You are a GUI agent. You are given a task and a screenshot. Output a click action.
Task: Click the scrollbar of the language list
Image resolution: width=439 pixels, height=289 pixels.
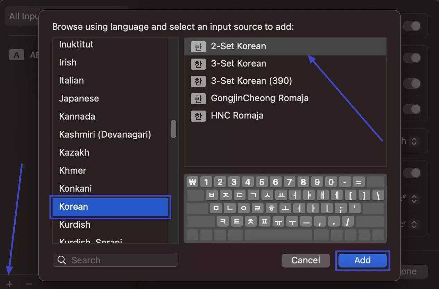(x=173, y=129)
